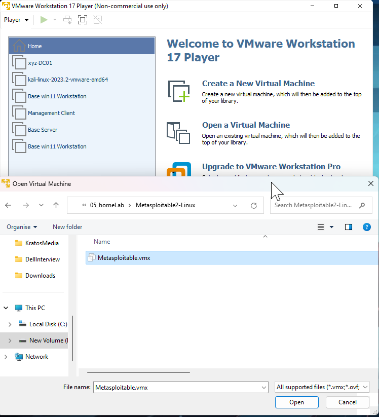Expand the New Volume node
379x417 pixels.
coord(10,340)
